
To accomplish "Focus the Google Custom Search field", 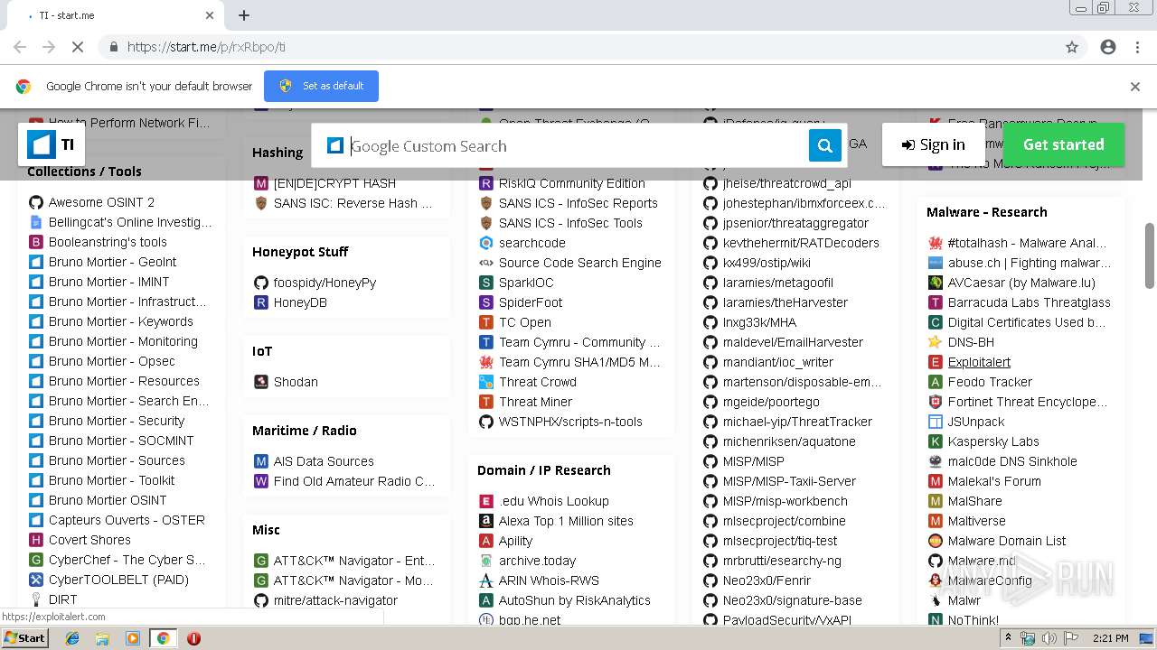I will tap(577, 145).
